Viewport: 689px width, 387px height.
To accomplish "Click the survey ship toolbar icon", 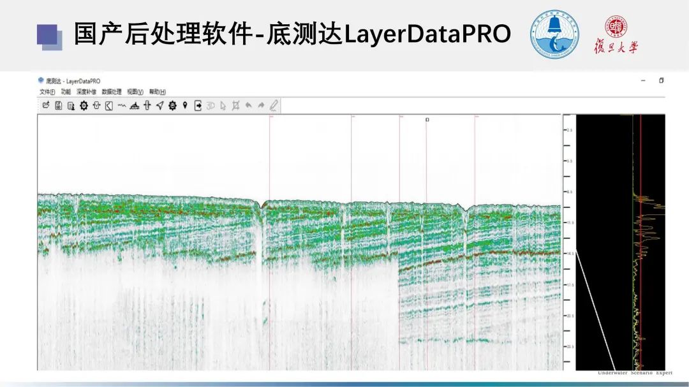I will click(x=134, y=106).
